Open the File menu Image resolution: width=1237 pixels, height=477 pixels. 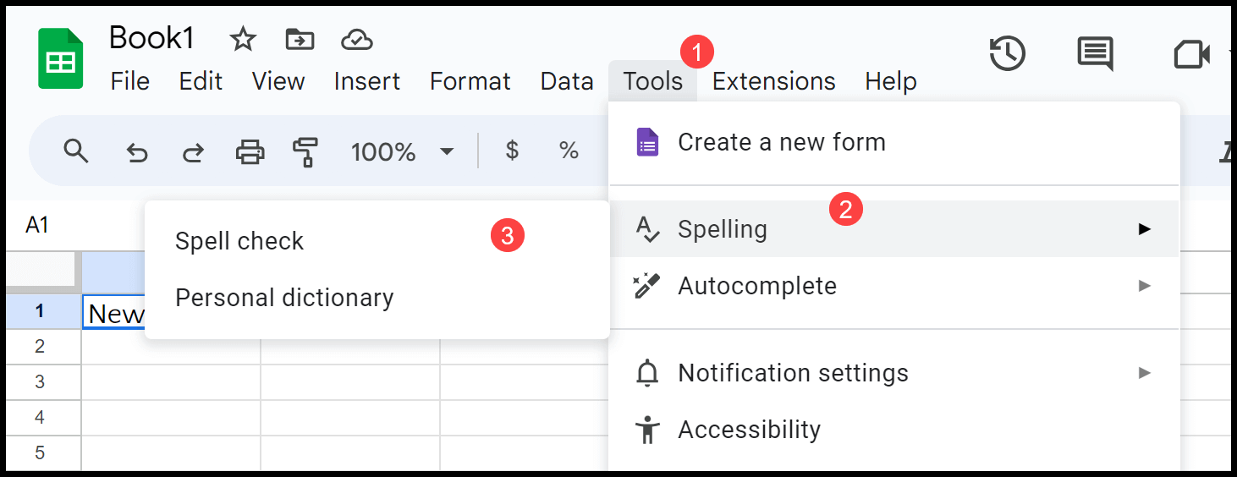pos(130,81)
